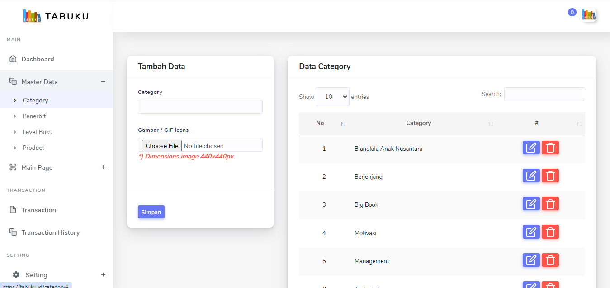The width and height of the screenshot is (610, 288).
Task: Click the TABUKU logo in sidebar
Action: click(56, 16)
